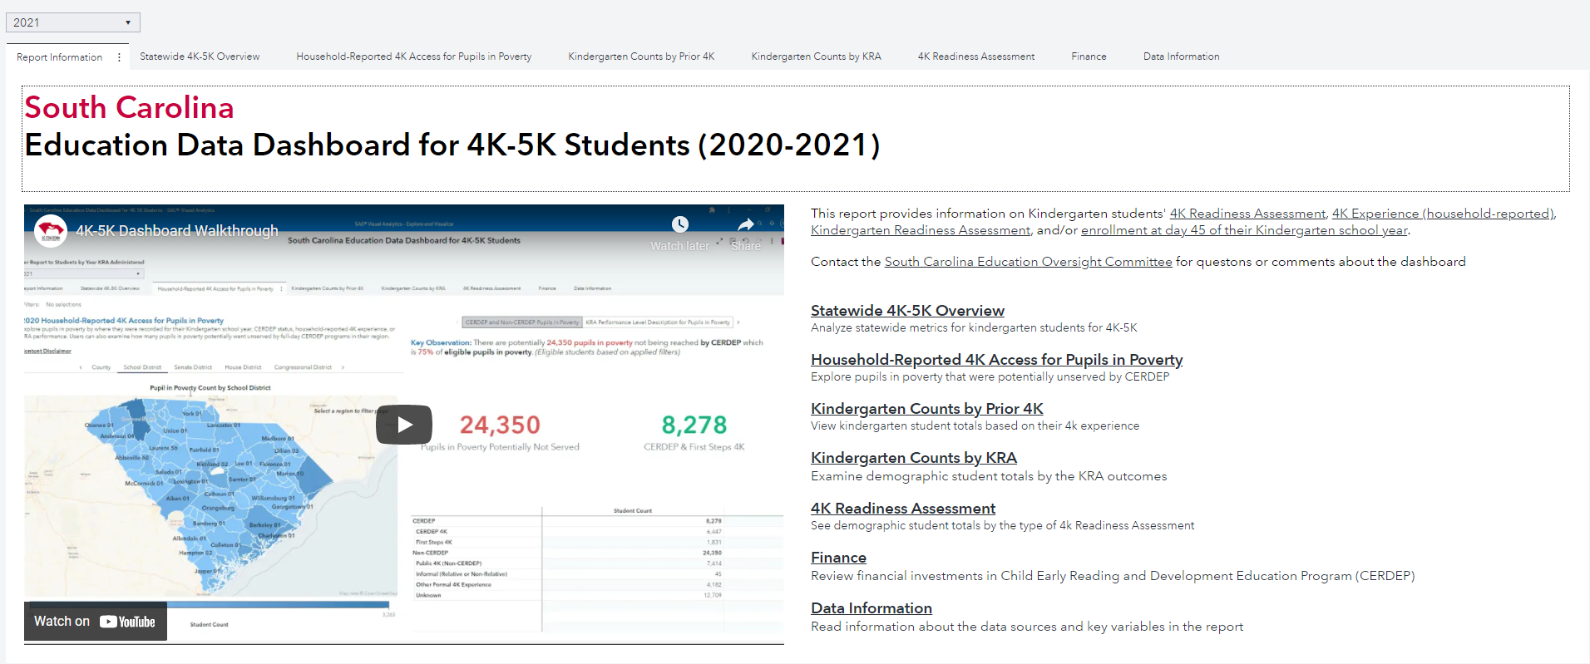The height and width of the screenshot is (664, 1590).
Task: Switch to Statewide 4K-5K Overview tab
Action: pyautogui.click(x=200, y=57)
